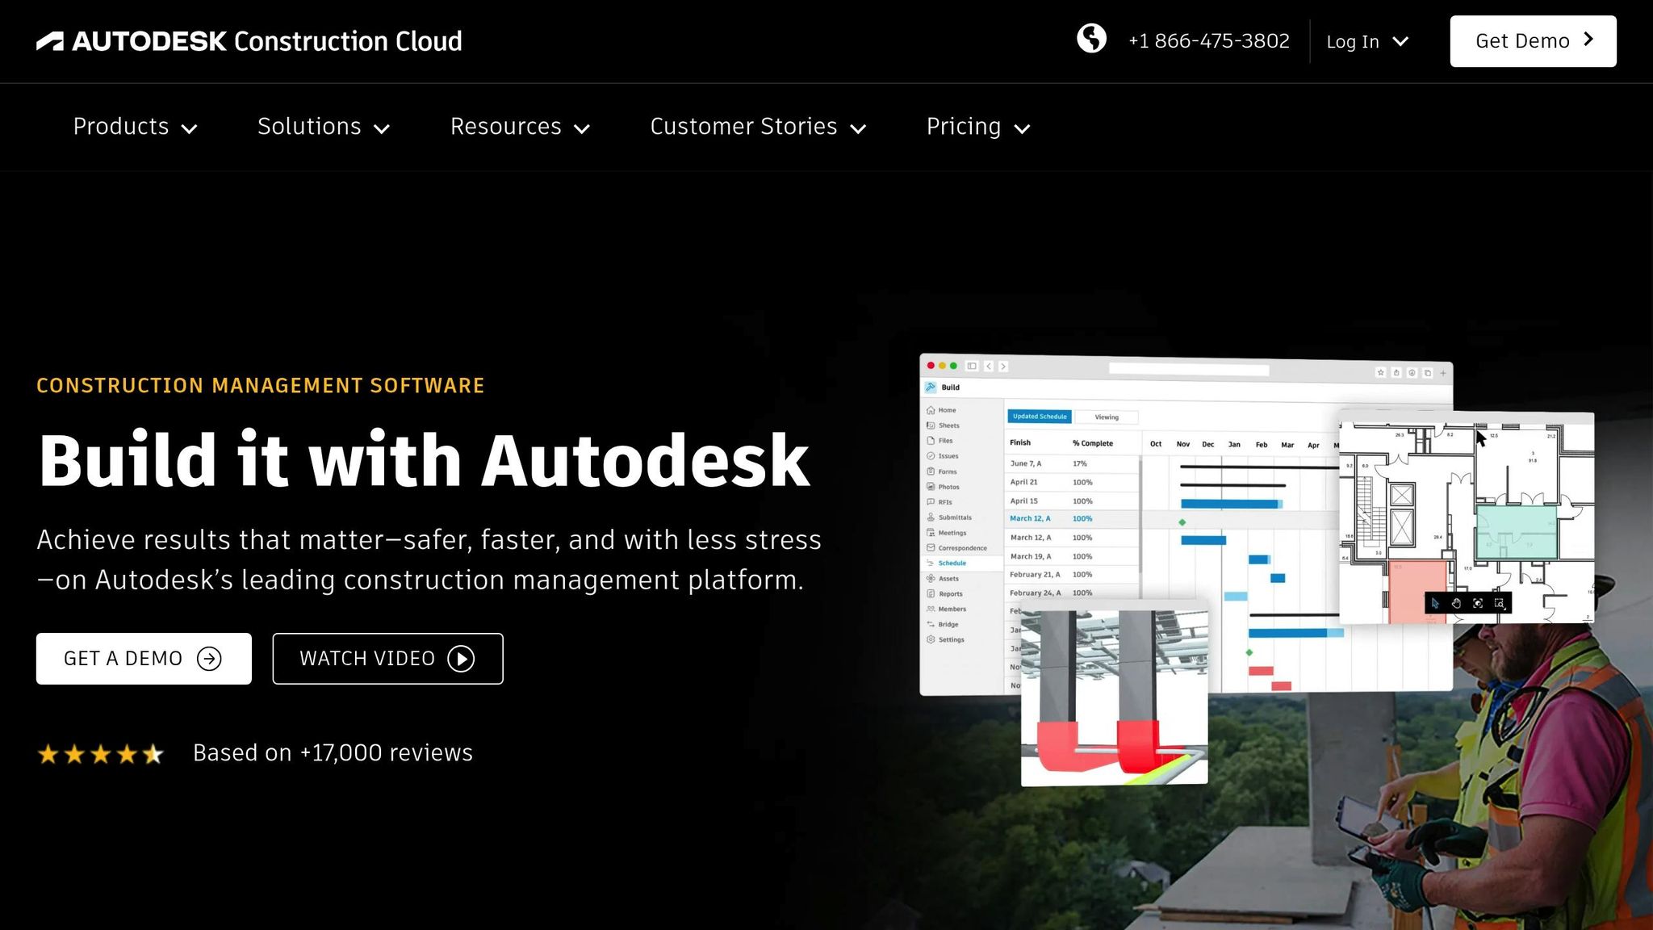Click the floor plan drawing thumbnail
This screenshot has height=930, width=1653.
(x=1466, y=517)
